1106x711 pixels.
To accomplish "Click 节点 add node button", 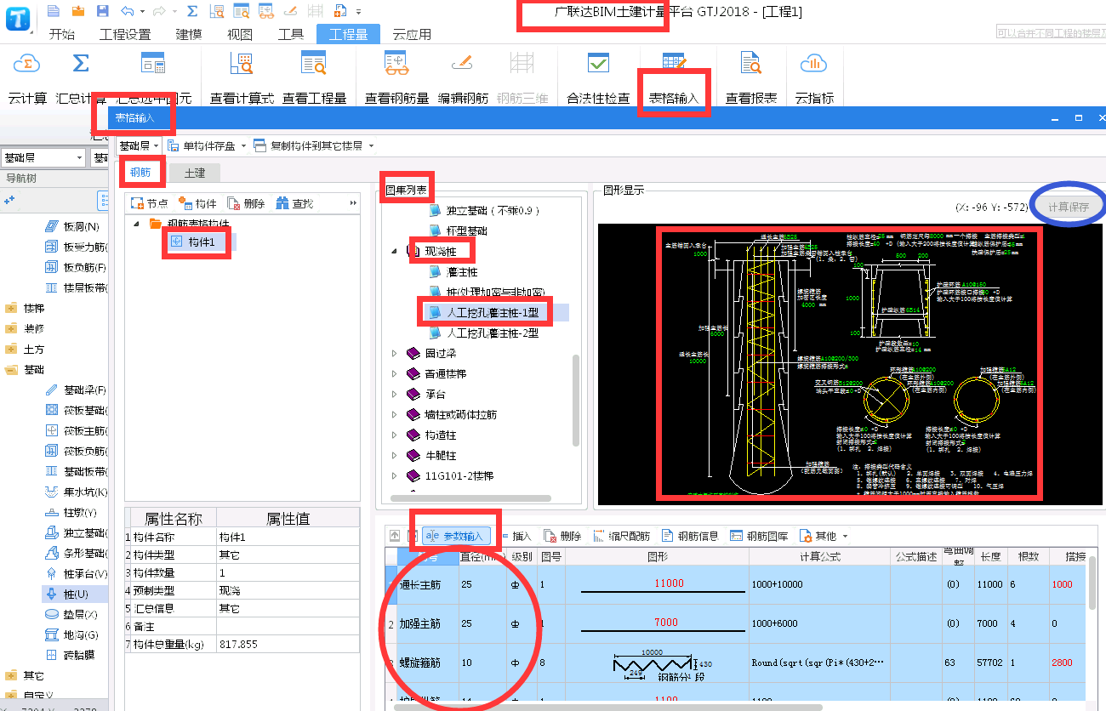I will click(x=149, y=203).
